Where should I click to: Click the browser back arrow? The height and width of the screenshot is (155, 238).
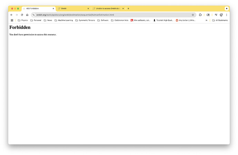[x=11, y=15]
